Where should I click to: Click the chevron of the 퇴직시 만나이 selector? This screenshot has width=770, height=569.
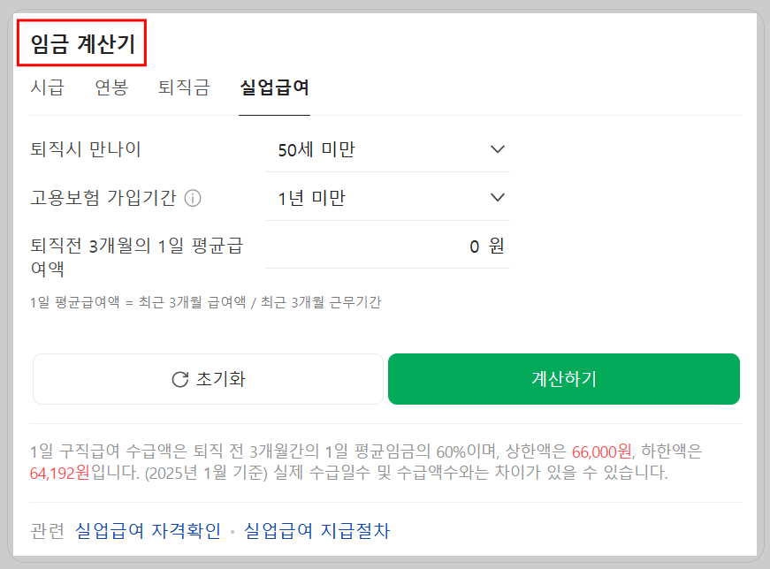click(498, 149)
